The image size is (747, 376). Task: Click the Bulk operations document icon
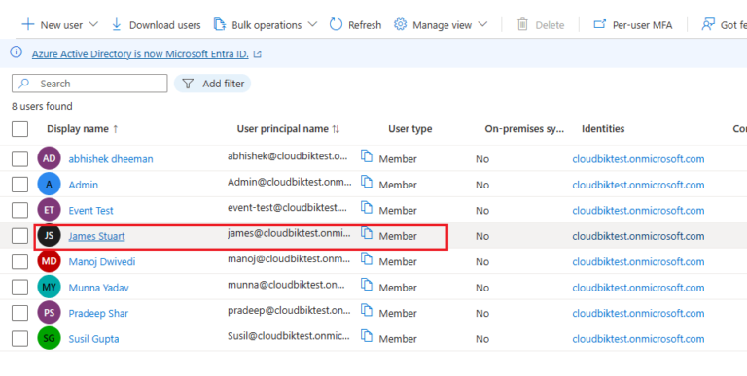pyautogui.click(x=219, y=24)
